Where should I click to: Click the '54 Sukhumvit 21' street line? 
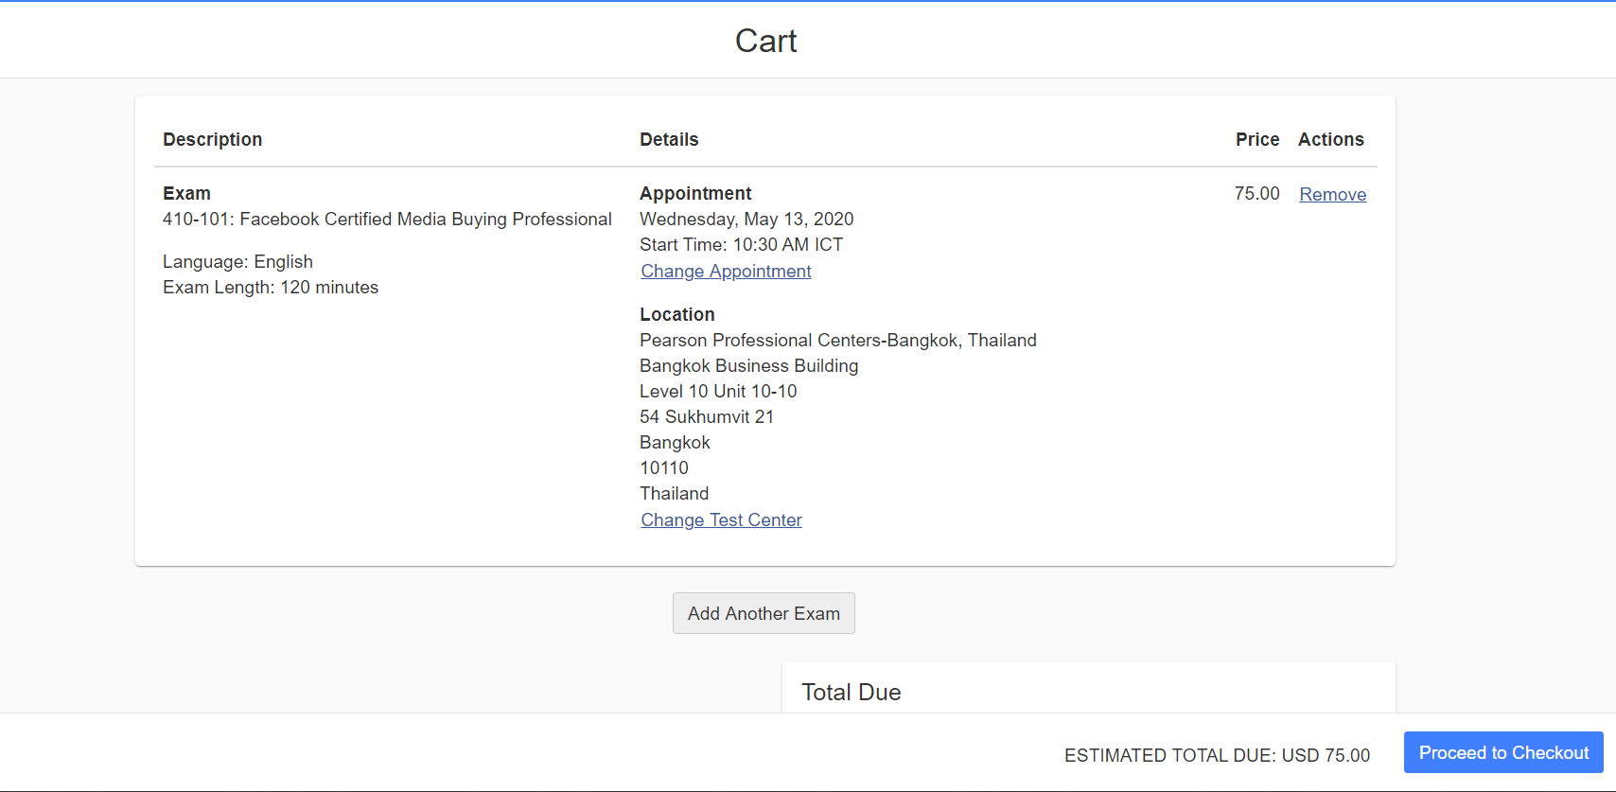(x=707, y=417)
